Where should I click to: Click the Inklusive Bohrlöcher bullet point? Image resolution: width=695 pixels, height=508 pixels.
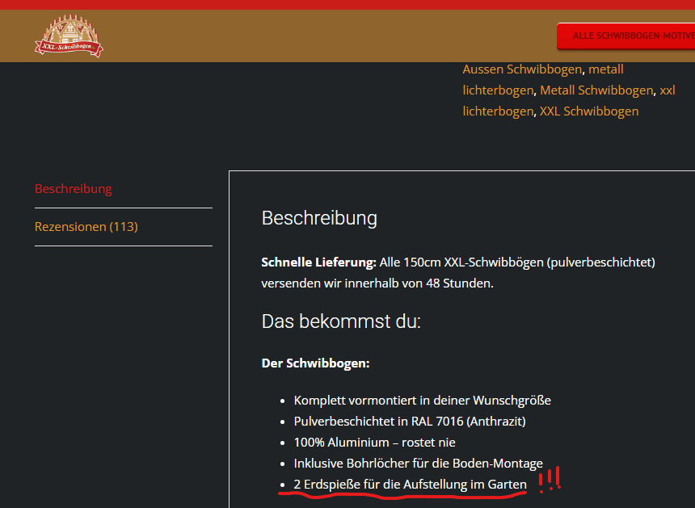418,464
